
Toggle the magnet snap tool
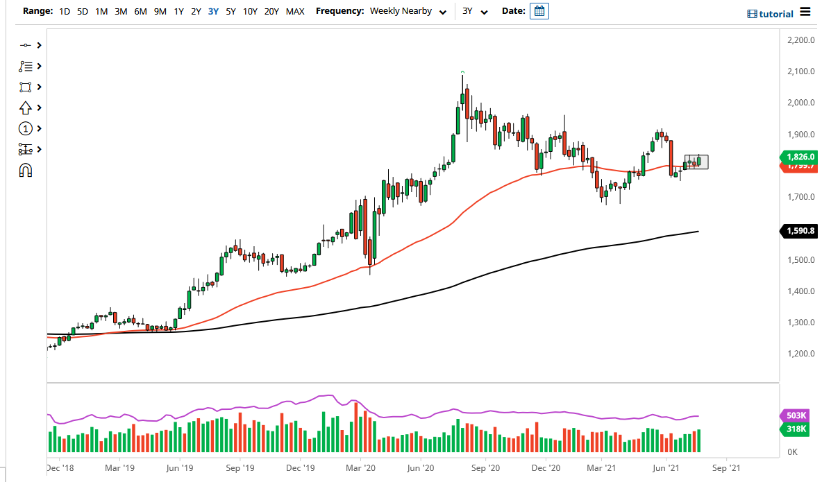click(26, 169)
